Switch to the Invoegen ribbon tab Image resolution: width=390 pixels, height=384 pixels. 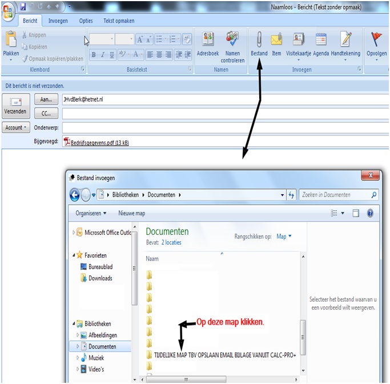coord(58,21)
